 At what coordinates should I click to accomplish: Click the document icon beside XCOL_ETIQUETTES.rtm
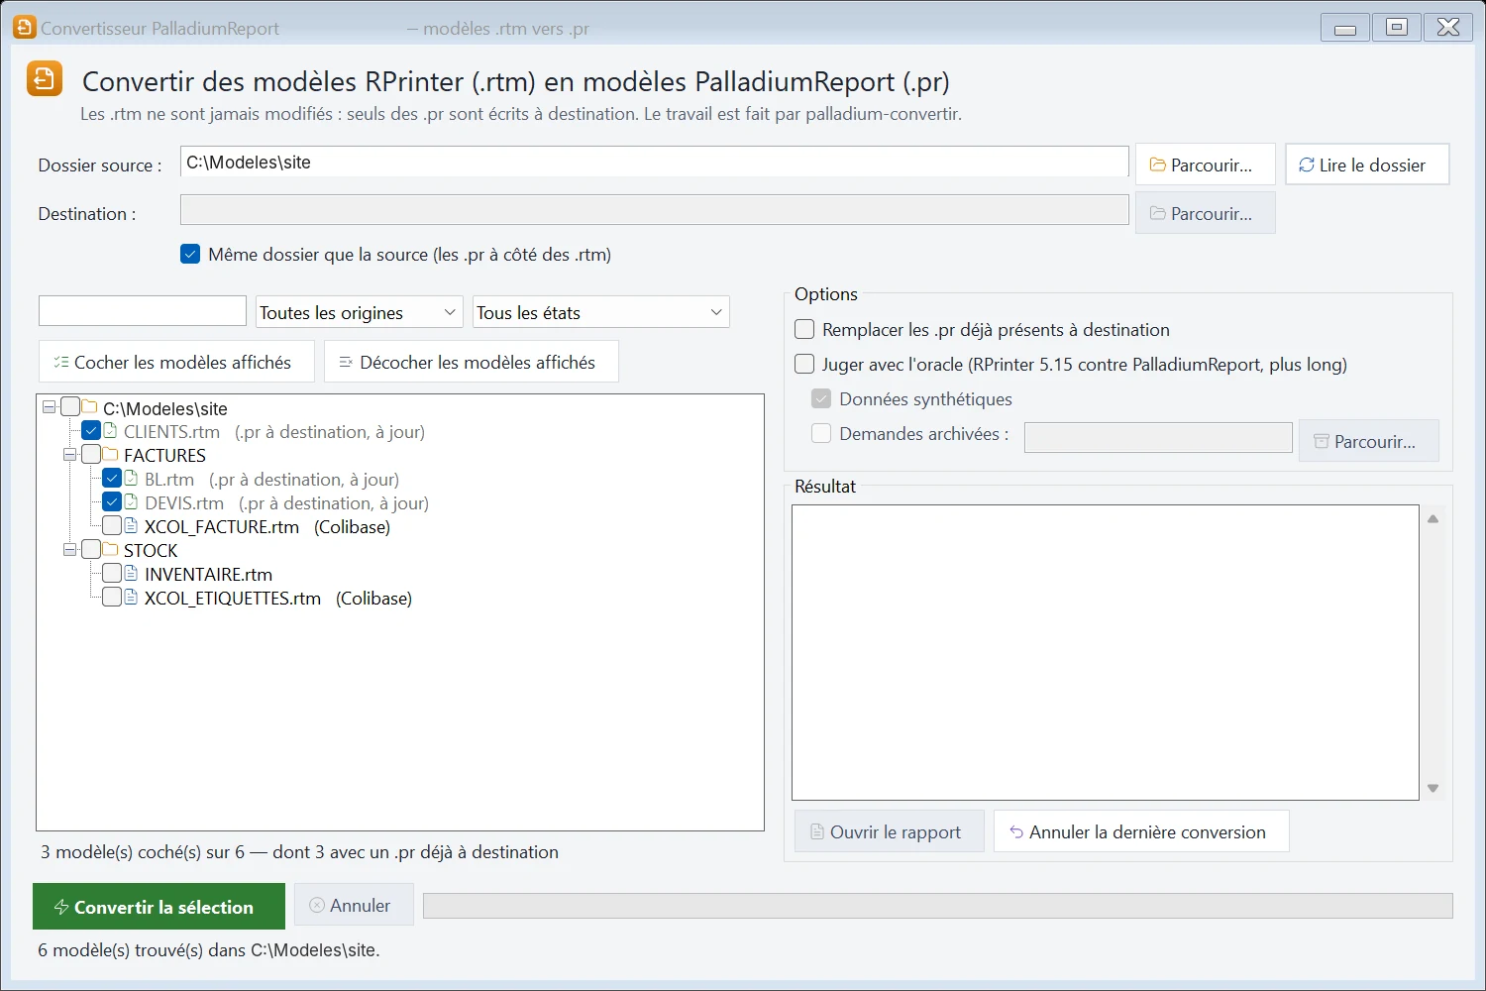(x=131, y=598)
